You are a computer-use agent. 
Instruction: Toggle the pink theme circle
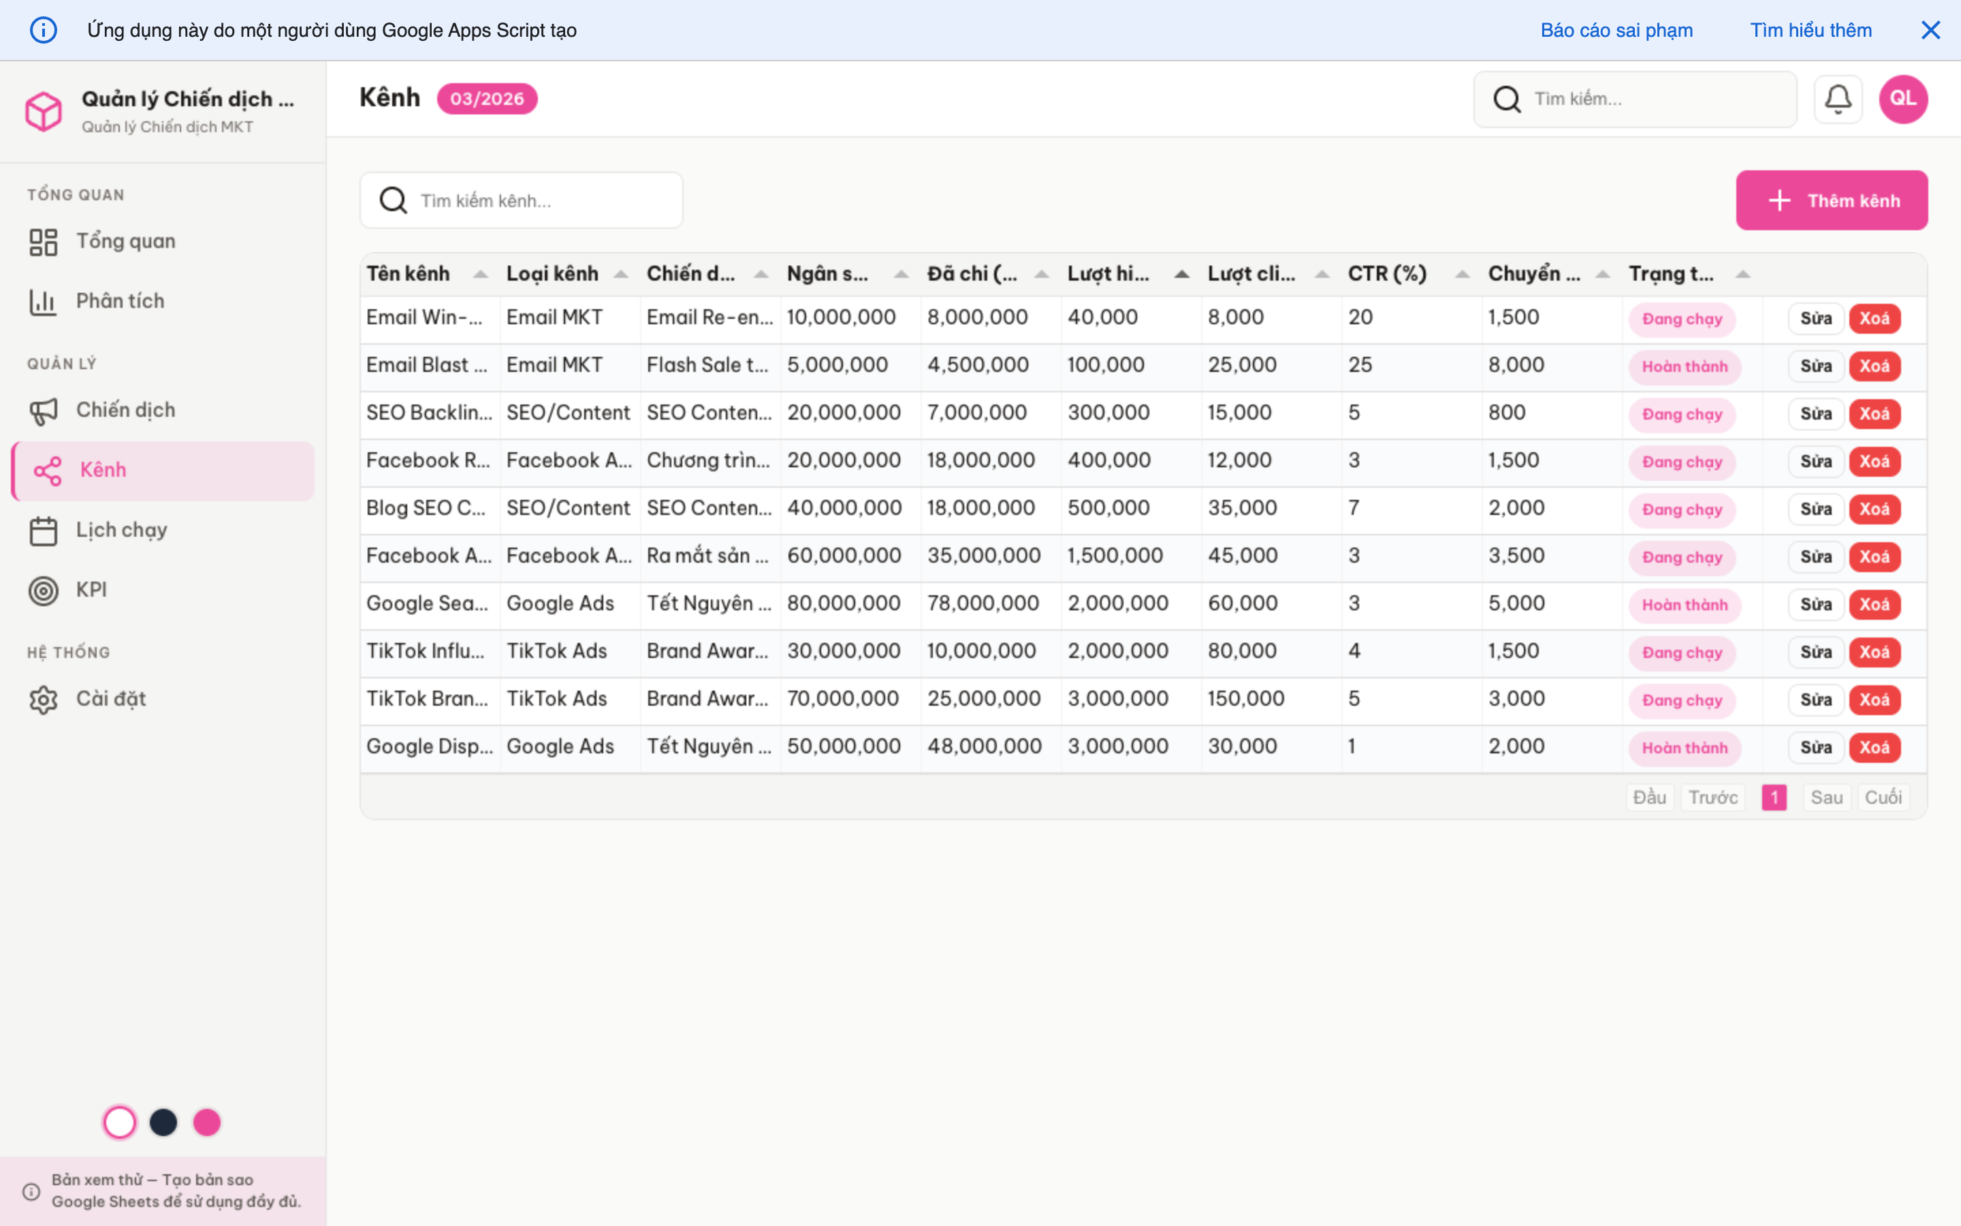[x=208, y=1122]
